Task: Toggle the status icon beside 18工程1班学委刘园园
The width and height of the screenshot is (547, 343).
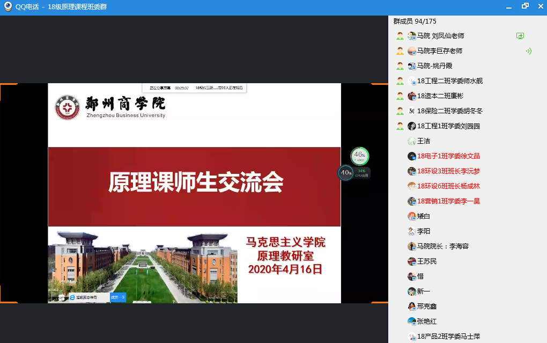Action: (400, 126)
